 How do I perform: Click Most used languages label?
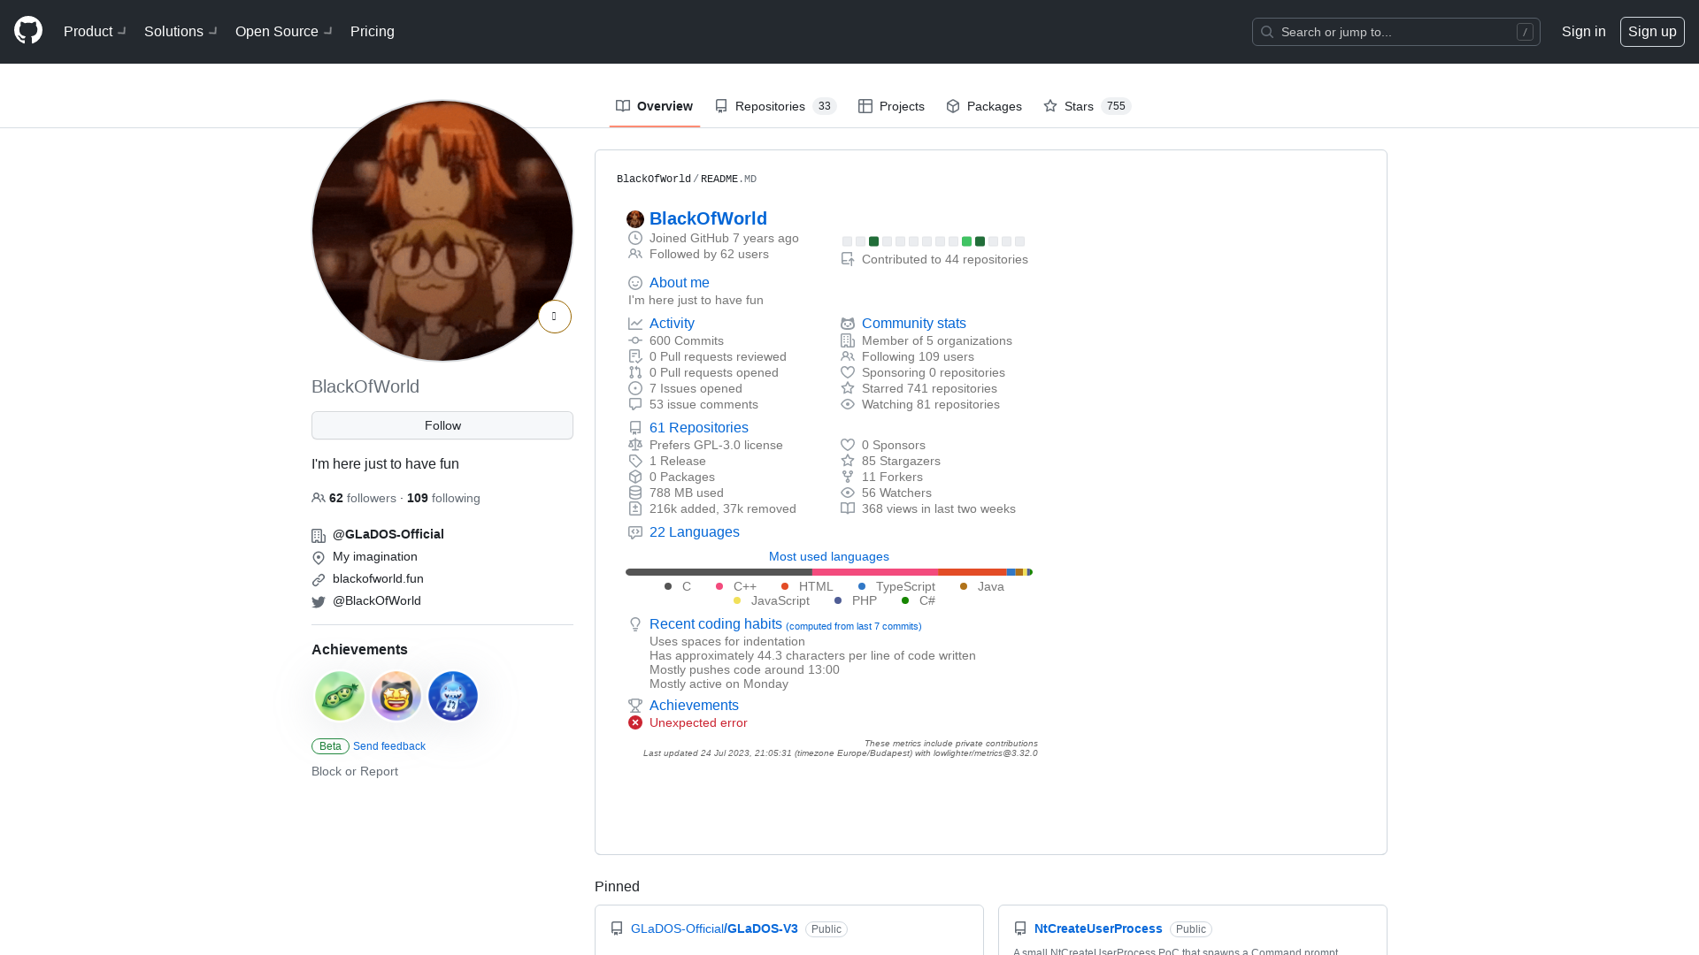829,556
